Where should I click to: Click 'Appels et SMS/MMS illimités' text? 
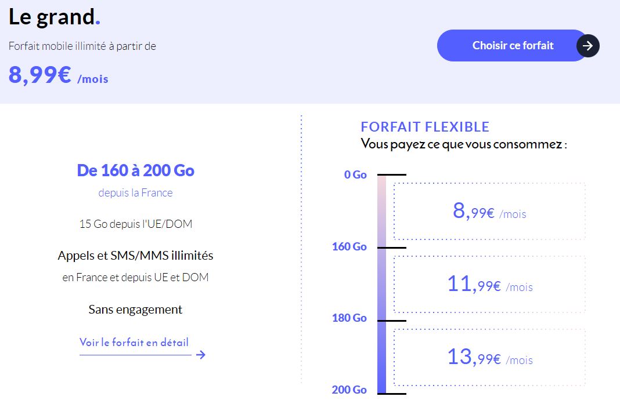coord(135,255)
